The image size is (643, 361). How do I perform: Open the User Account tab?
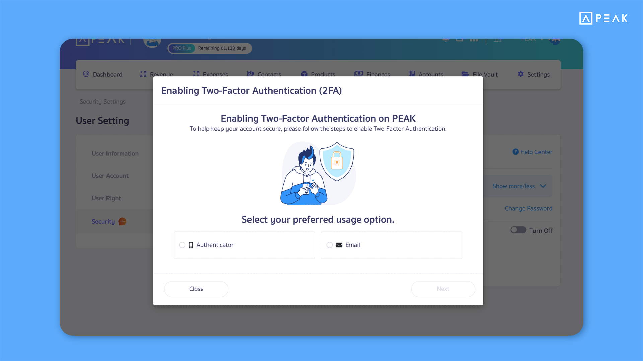click(110, 176)
